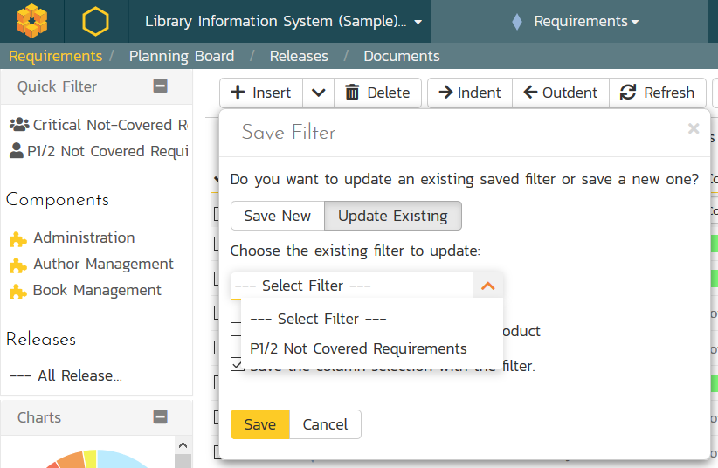Click the yellow Save button
This screenshot has width=718, height=468.
pos(259,424)
